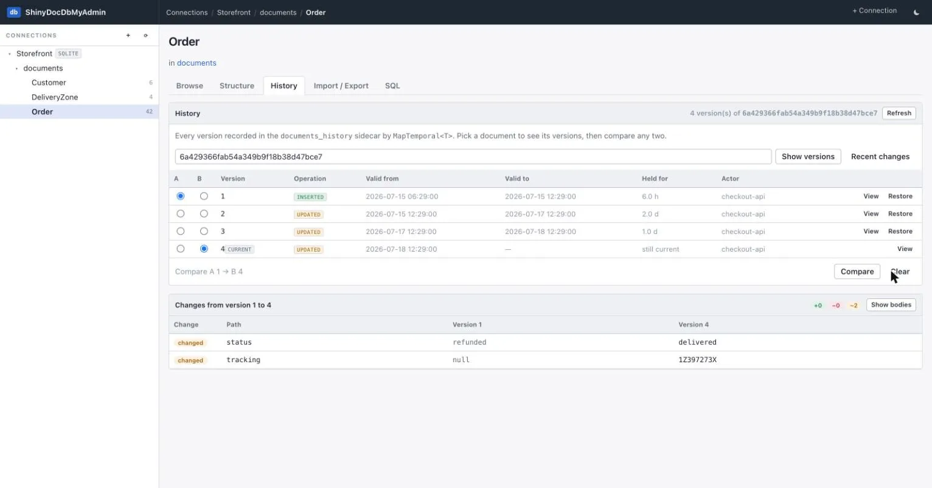Click the tracking path cell

[x=243, y=360]
